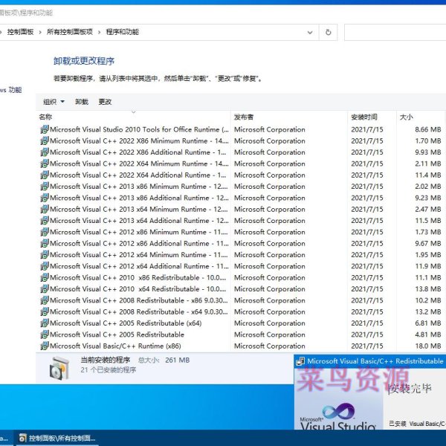Click icon of Visual C++ 2005 Redistributable (x64)
Screen dimensions: 446x446
45,323
